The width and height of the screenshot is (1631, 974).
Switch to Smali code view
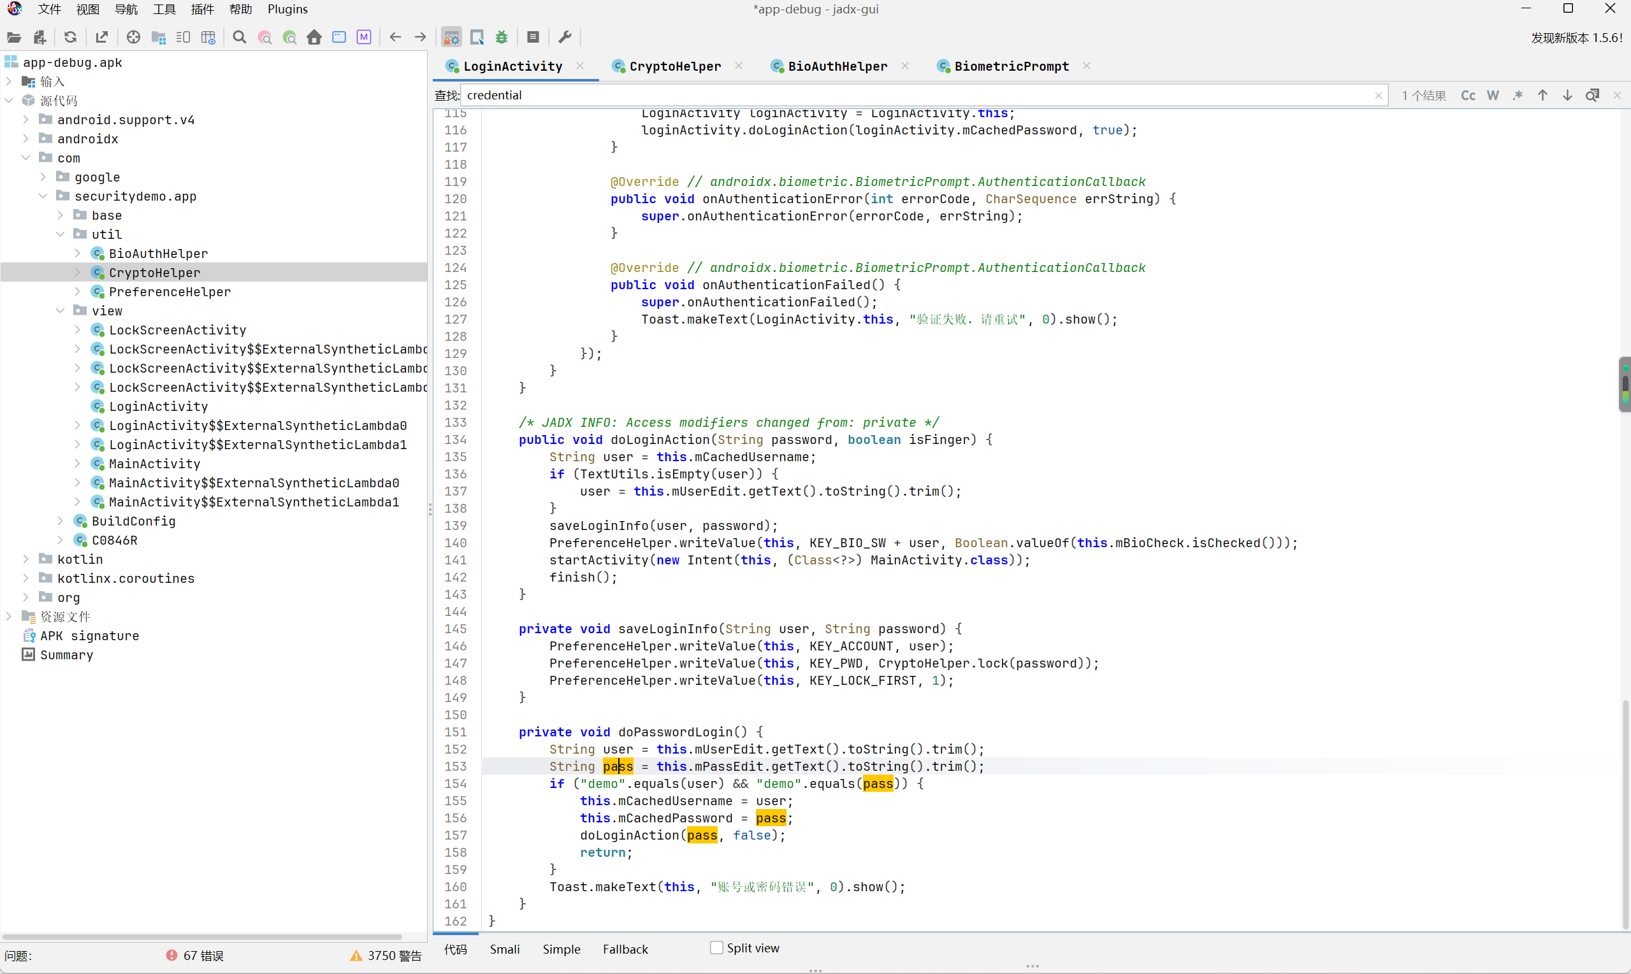pyautogui.click(x=504, y=949)
